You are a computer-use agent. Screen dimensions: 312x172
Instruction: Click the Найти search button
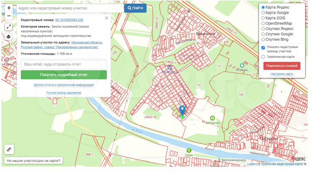135,8
